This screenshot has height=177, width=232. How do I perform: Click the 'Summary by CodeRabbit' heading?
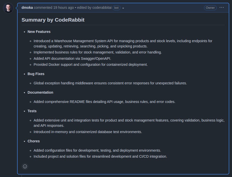point(53,20)
